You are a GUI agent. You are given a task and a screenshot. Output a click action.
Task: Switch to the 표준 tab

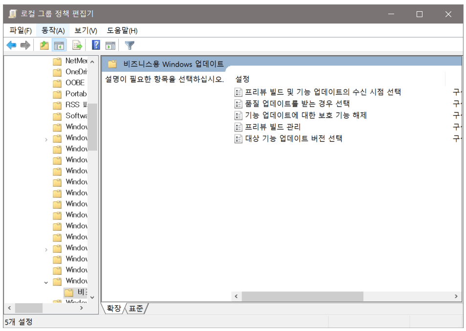136,309
